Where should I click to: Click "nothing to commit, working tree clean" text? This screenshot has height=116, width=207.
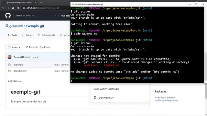[x=101, y=24]
